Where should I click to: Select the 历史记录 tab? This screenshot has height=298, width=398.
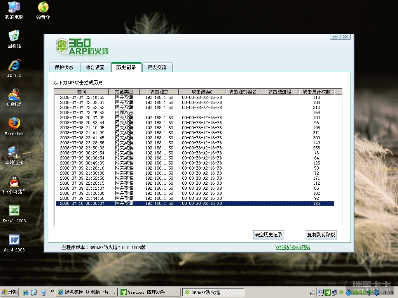click(126, 67)
